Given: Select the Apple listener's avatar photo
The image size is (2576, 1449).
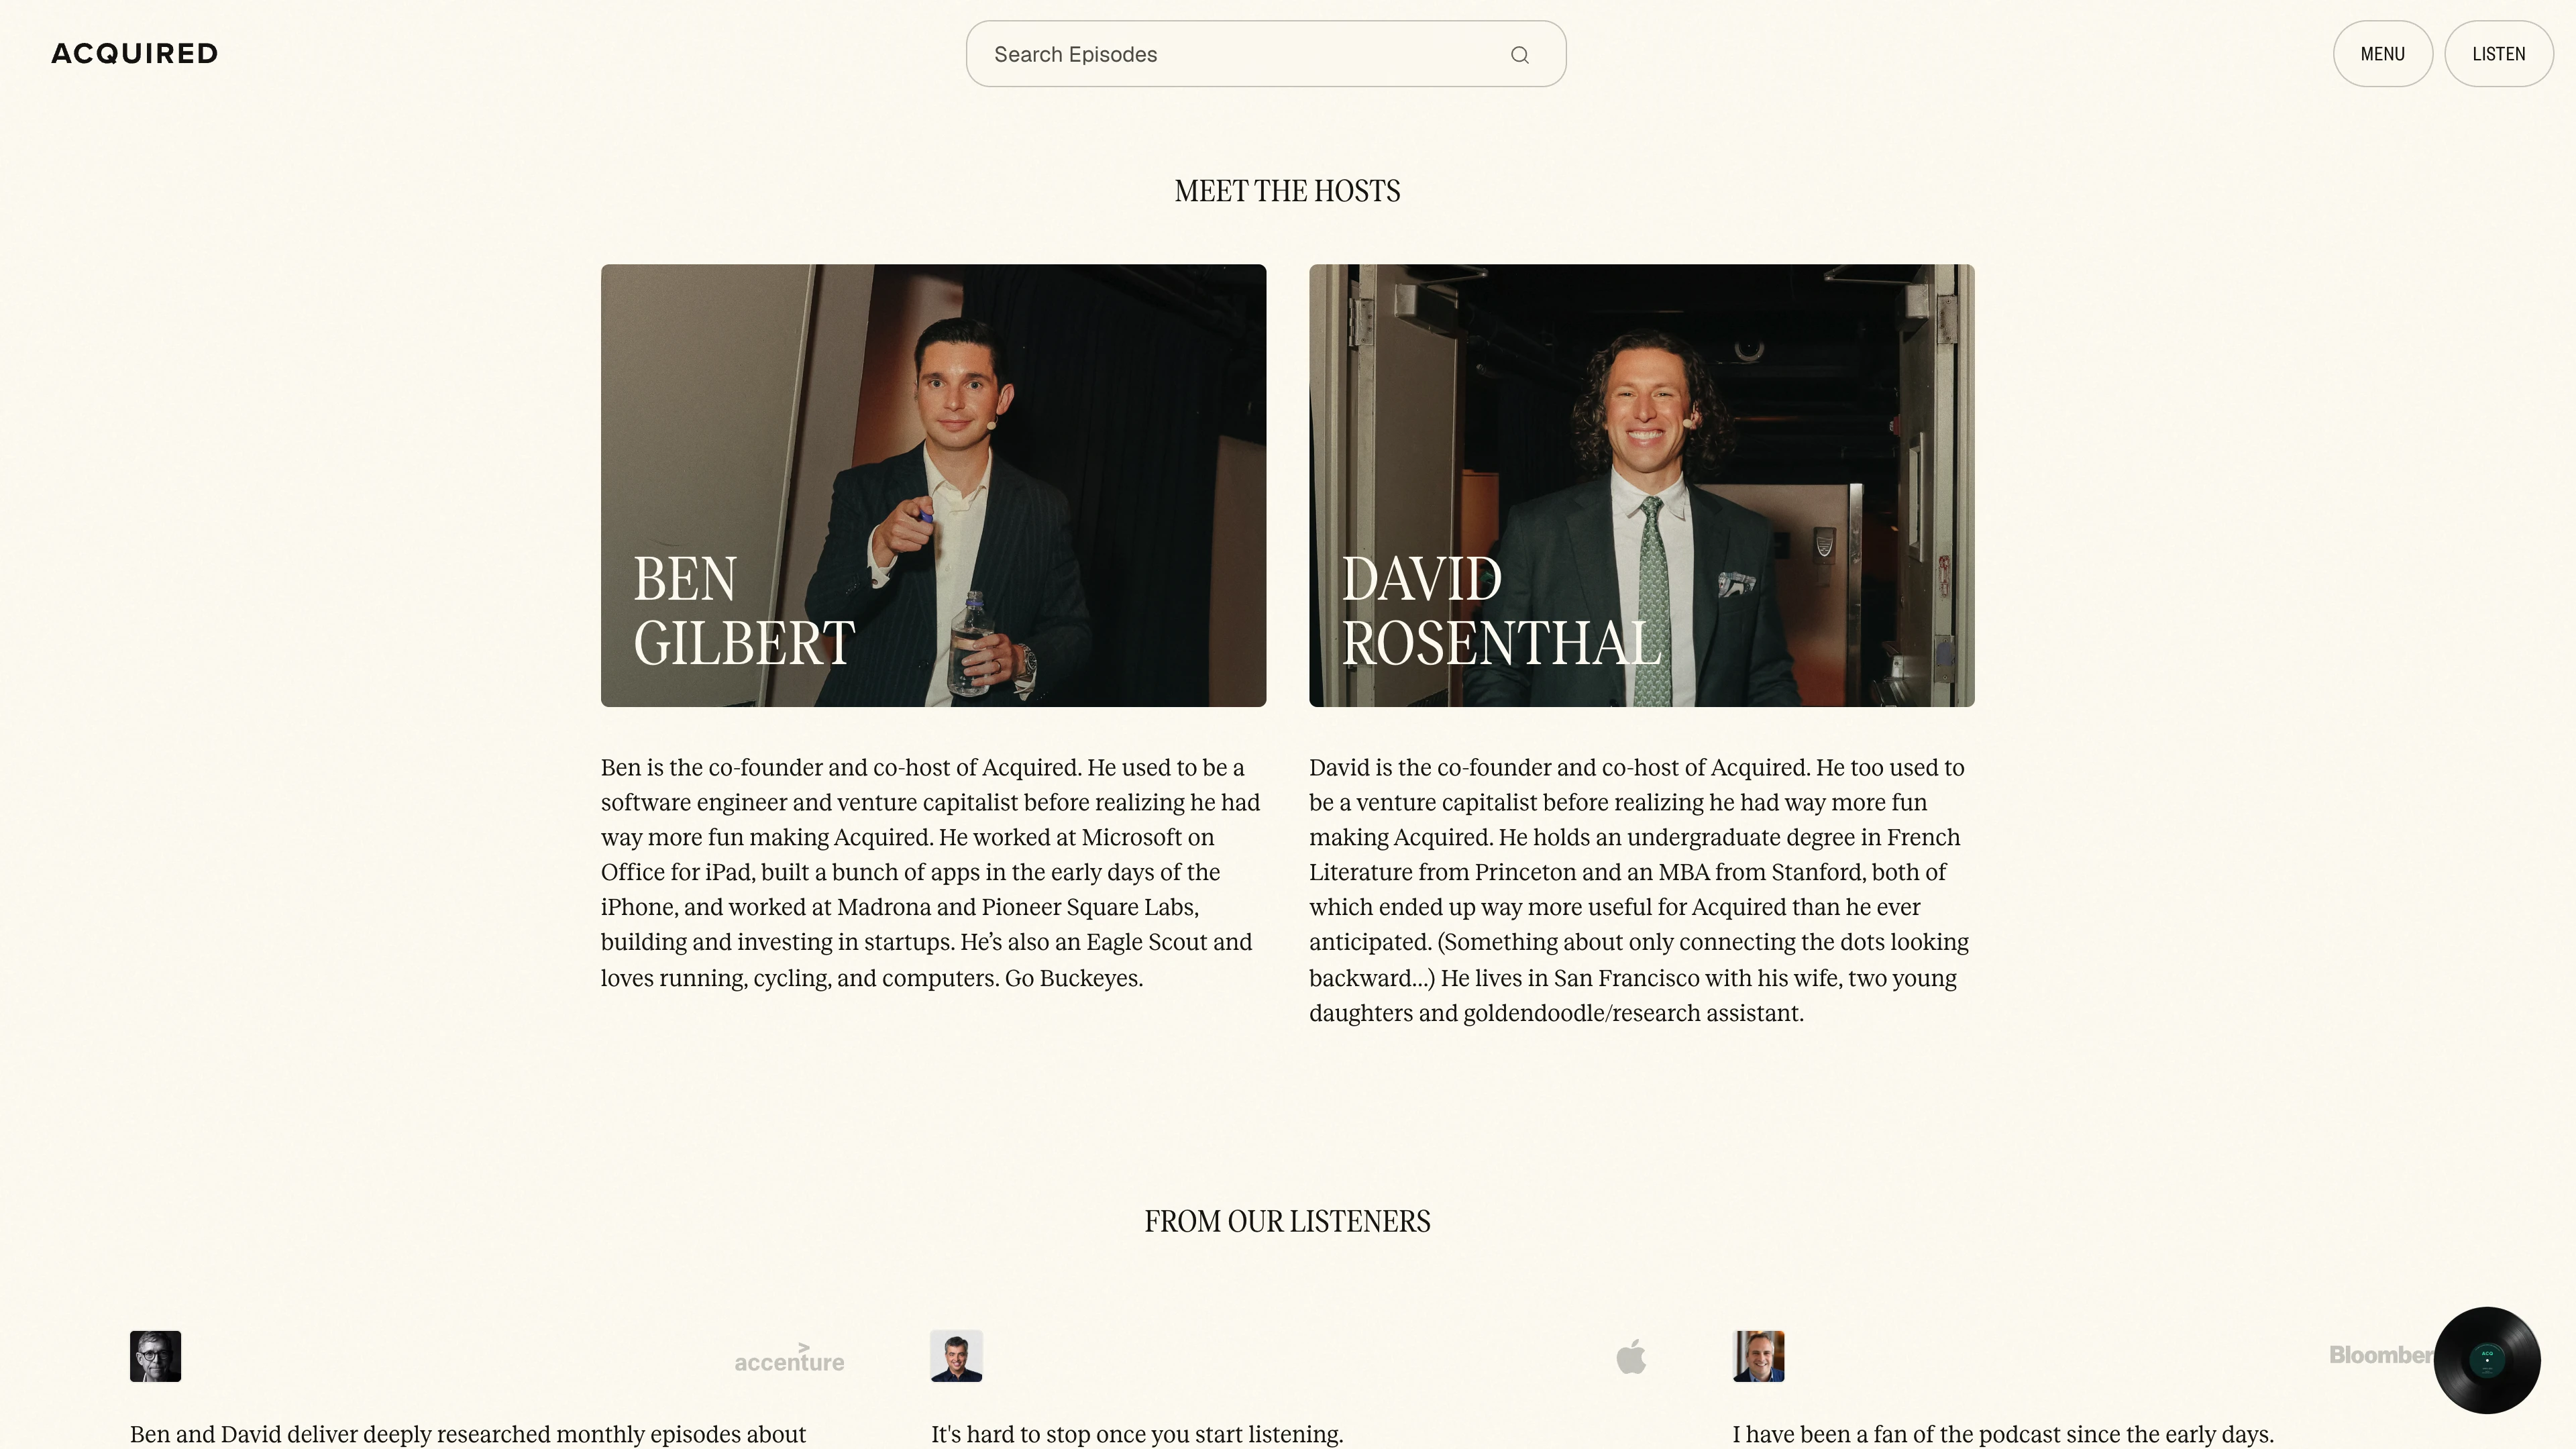Looking at the screenshot, I should point(956,1356).
